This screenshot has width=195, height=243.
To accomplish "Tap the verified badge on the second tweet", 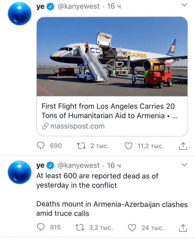I will 50,166.
